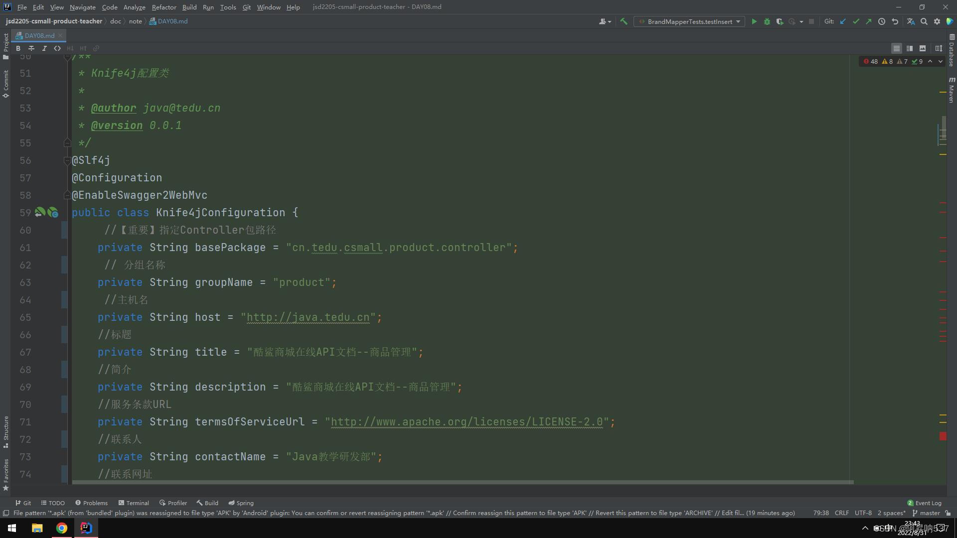Open the TODO tool window tab
The width and height of the screenshot is (957, 538).
point(53,503)
